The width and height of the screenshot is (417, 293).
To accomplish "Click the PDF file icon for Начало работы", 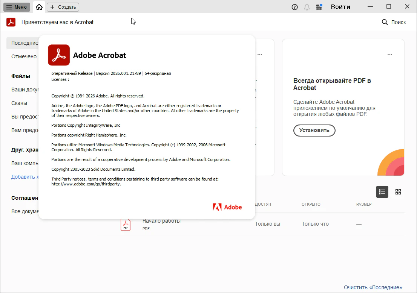I will pyautogui.click(x=126, y=225).
